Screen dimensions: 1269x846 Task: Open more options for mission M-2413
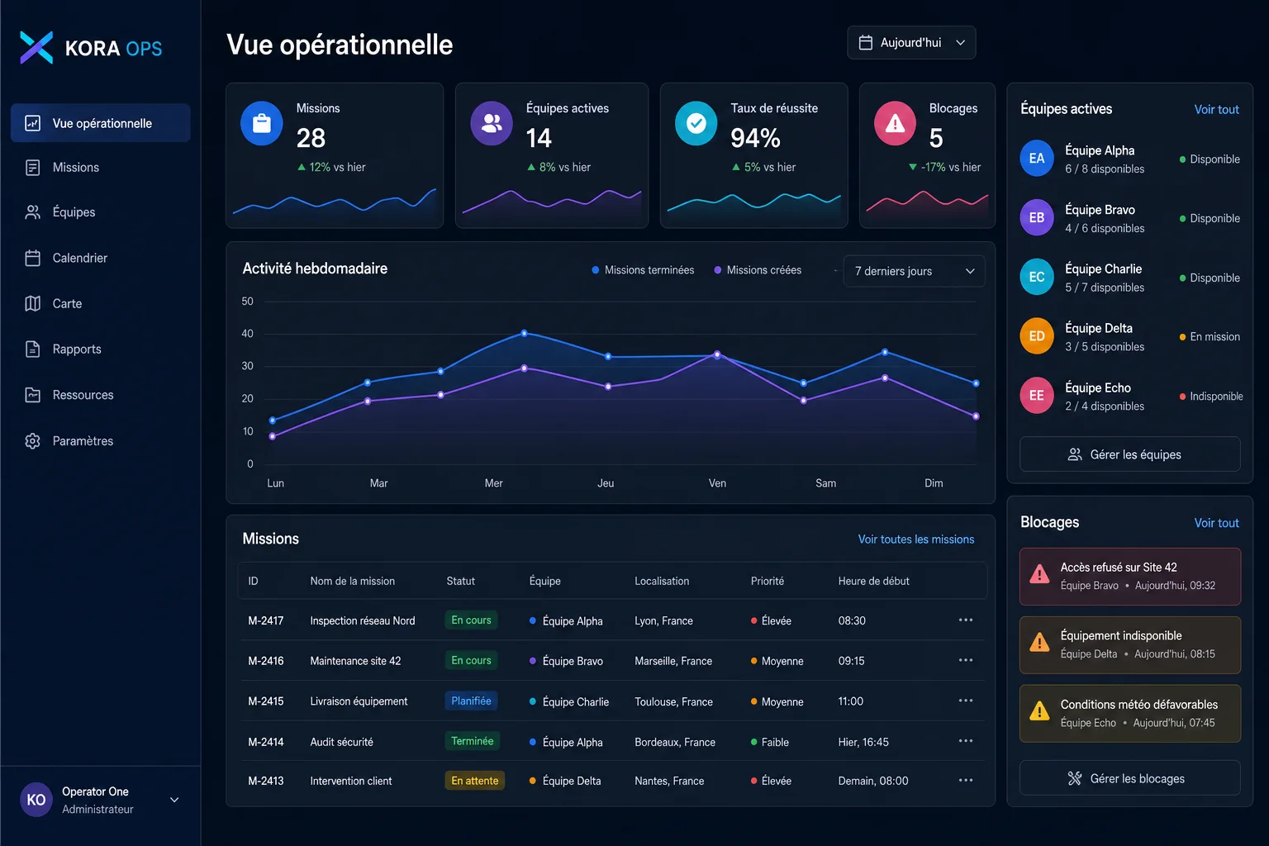tap(966, 780)
